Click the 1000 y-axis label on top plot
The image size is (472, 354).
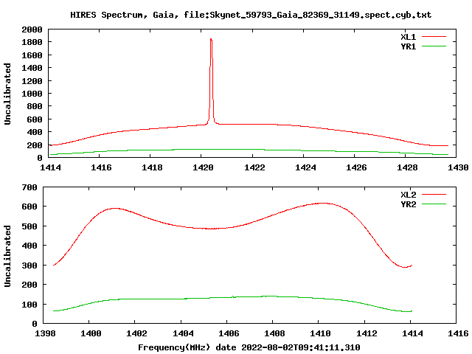point(32,94)
